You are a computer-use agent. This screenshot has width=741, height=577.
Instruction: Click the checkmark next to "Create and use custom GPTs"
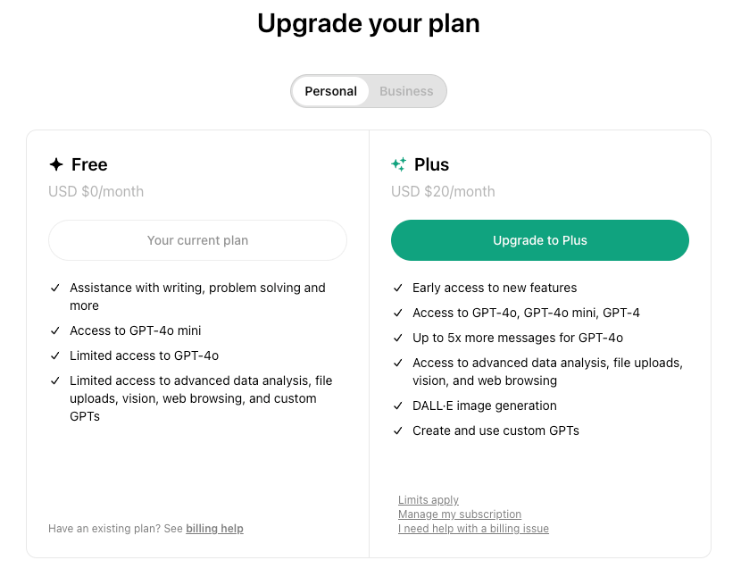[398, 431]
